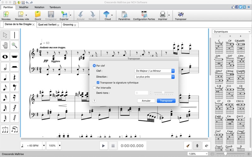Screen dimensions: 252x157
Task: Toggle the metronome button
Action: 197,146
